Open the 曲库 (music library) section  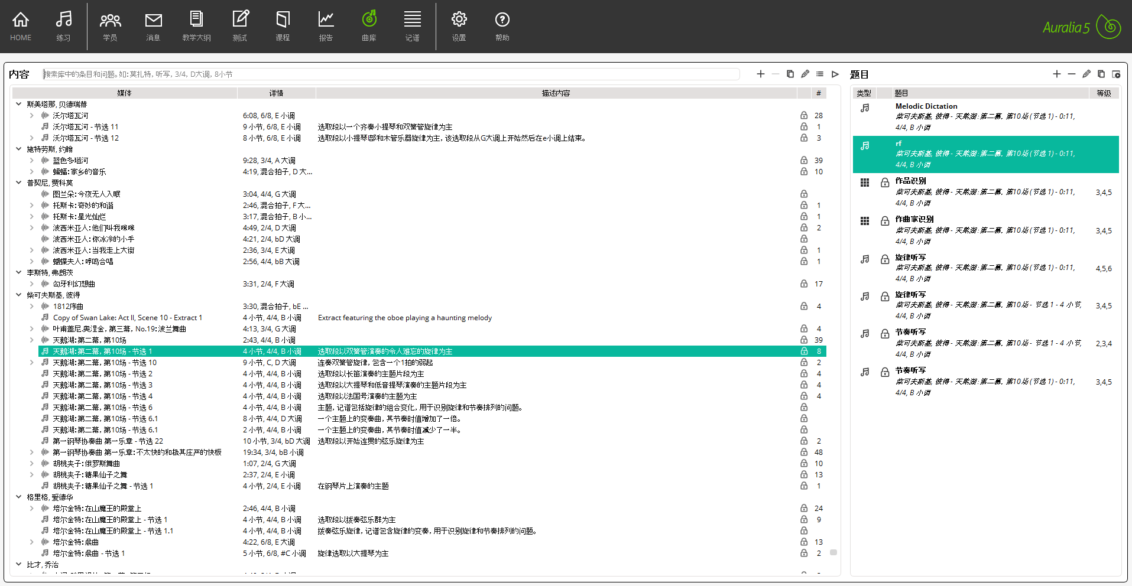click(369, 27)
